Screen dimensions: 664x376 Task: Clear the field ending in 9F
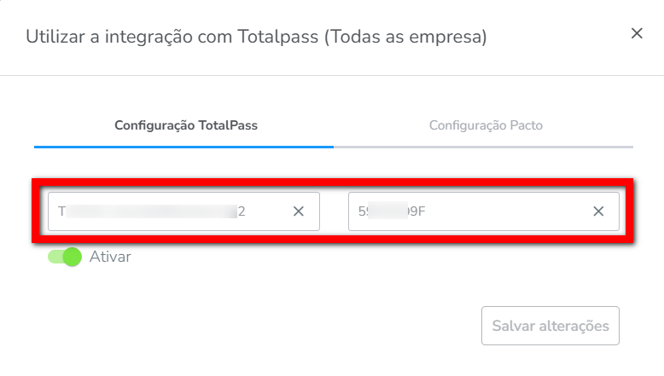click(x=598, y=211)
